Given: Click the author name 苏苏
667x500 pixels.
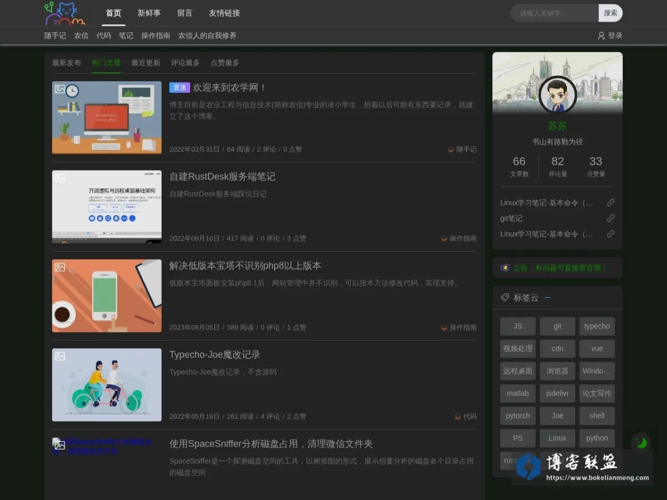Looking at the screenshot, I should (x=558, y=126).
